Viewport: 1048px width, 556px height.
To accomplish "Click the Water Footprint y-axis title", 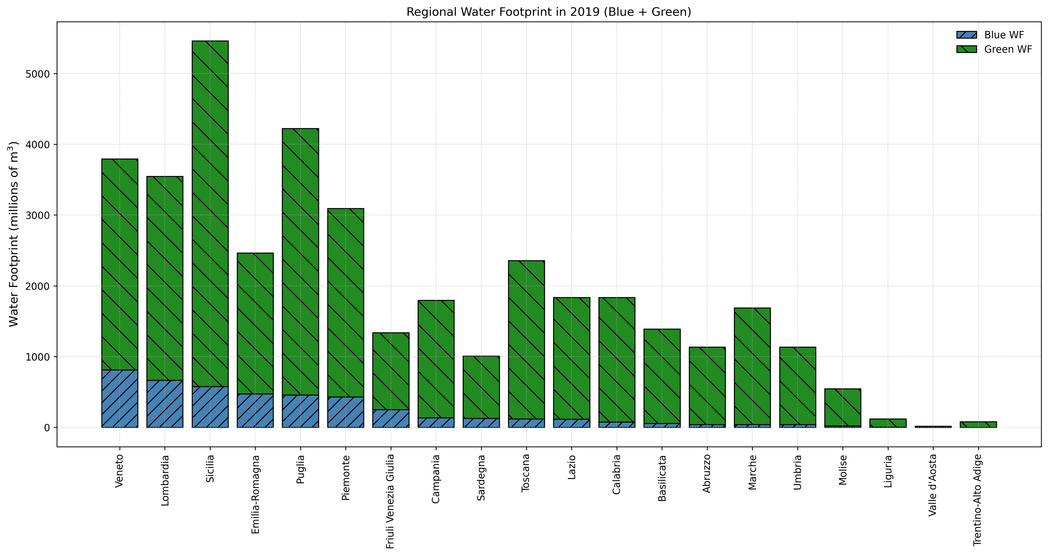I will click(x=14, y=234).
